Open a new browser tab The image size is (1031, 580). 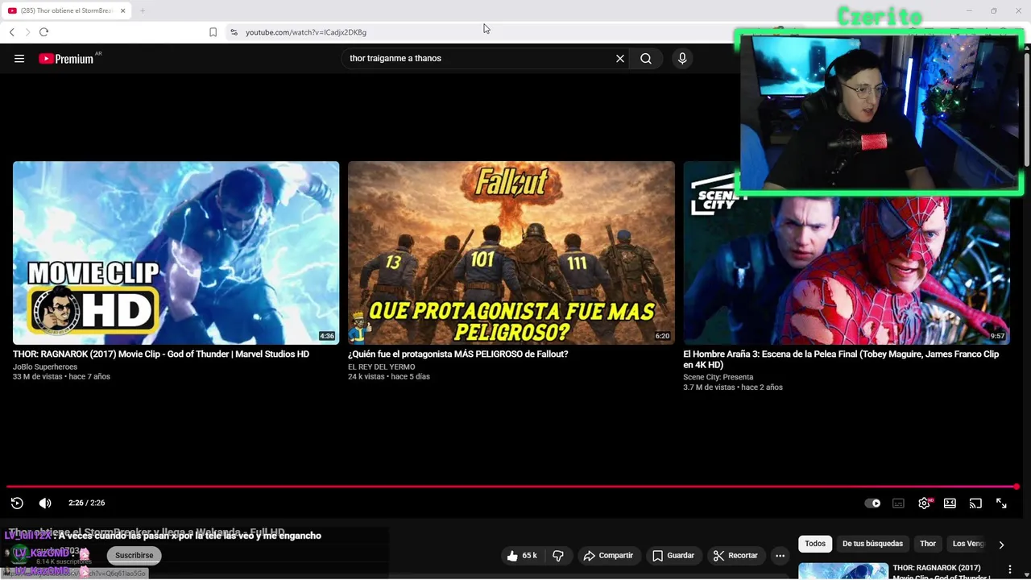click(143, 10)
